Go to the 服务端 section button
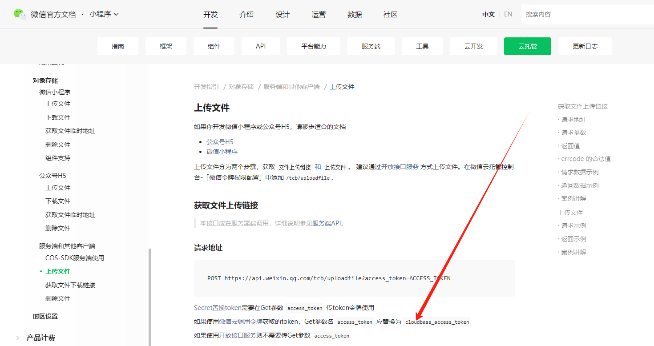The width and height of the screenshot is (654, 346). 371,46
